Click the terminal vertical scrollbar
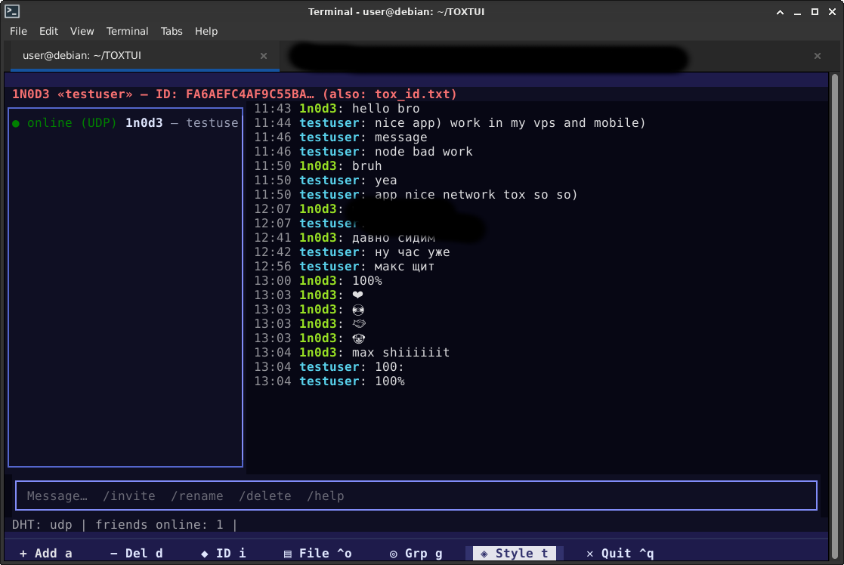844x565 pixels. tap(835, 317)
